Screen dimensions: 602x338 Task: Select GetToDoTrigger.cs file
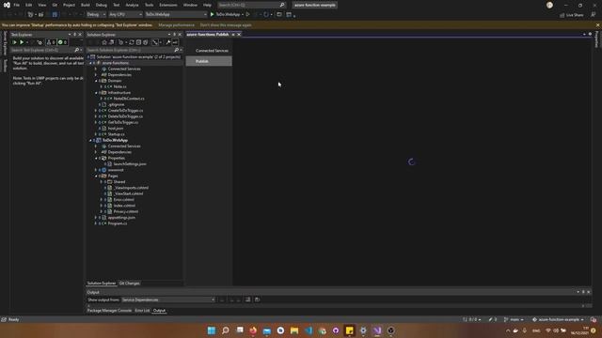point(123,122)
